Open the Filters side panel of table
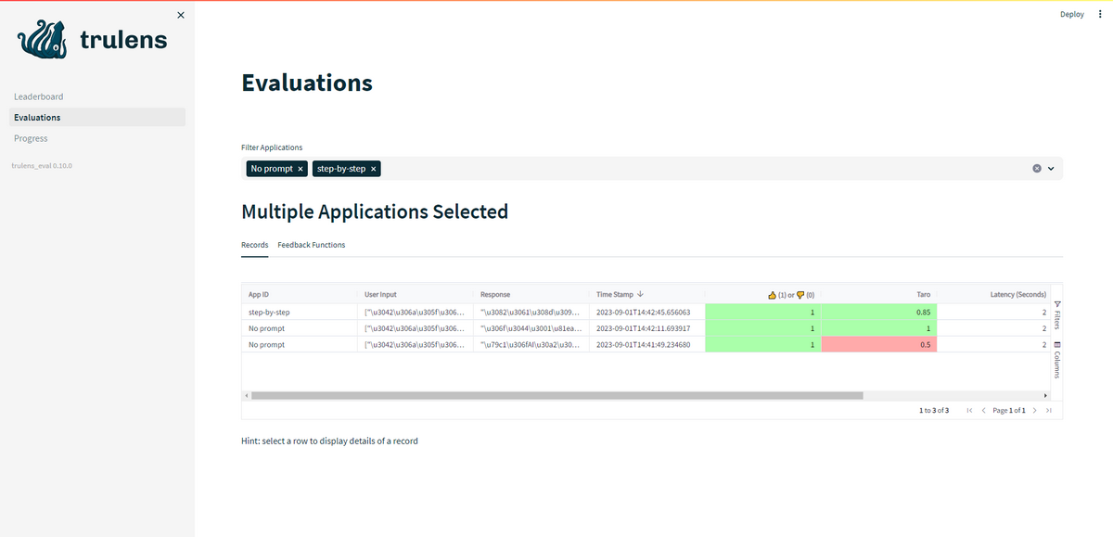The width and height of the screenshot is (1113, 537). click(x=1057, y=315)
